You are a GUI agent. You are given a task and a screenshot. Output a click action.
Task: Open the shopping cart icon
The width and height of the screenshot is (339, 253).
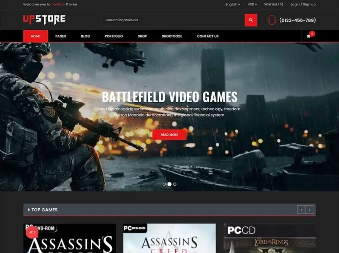point(309,36)
